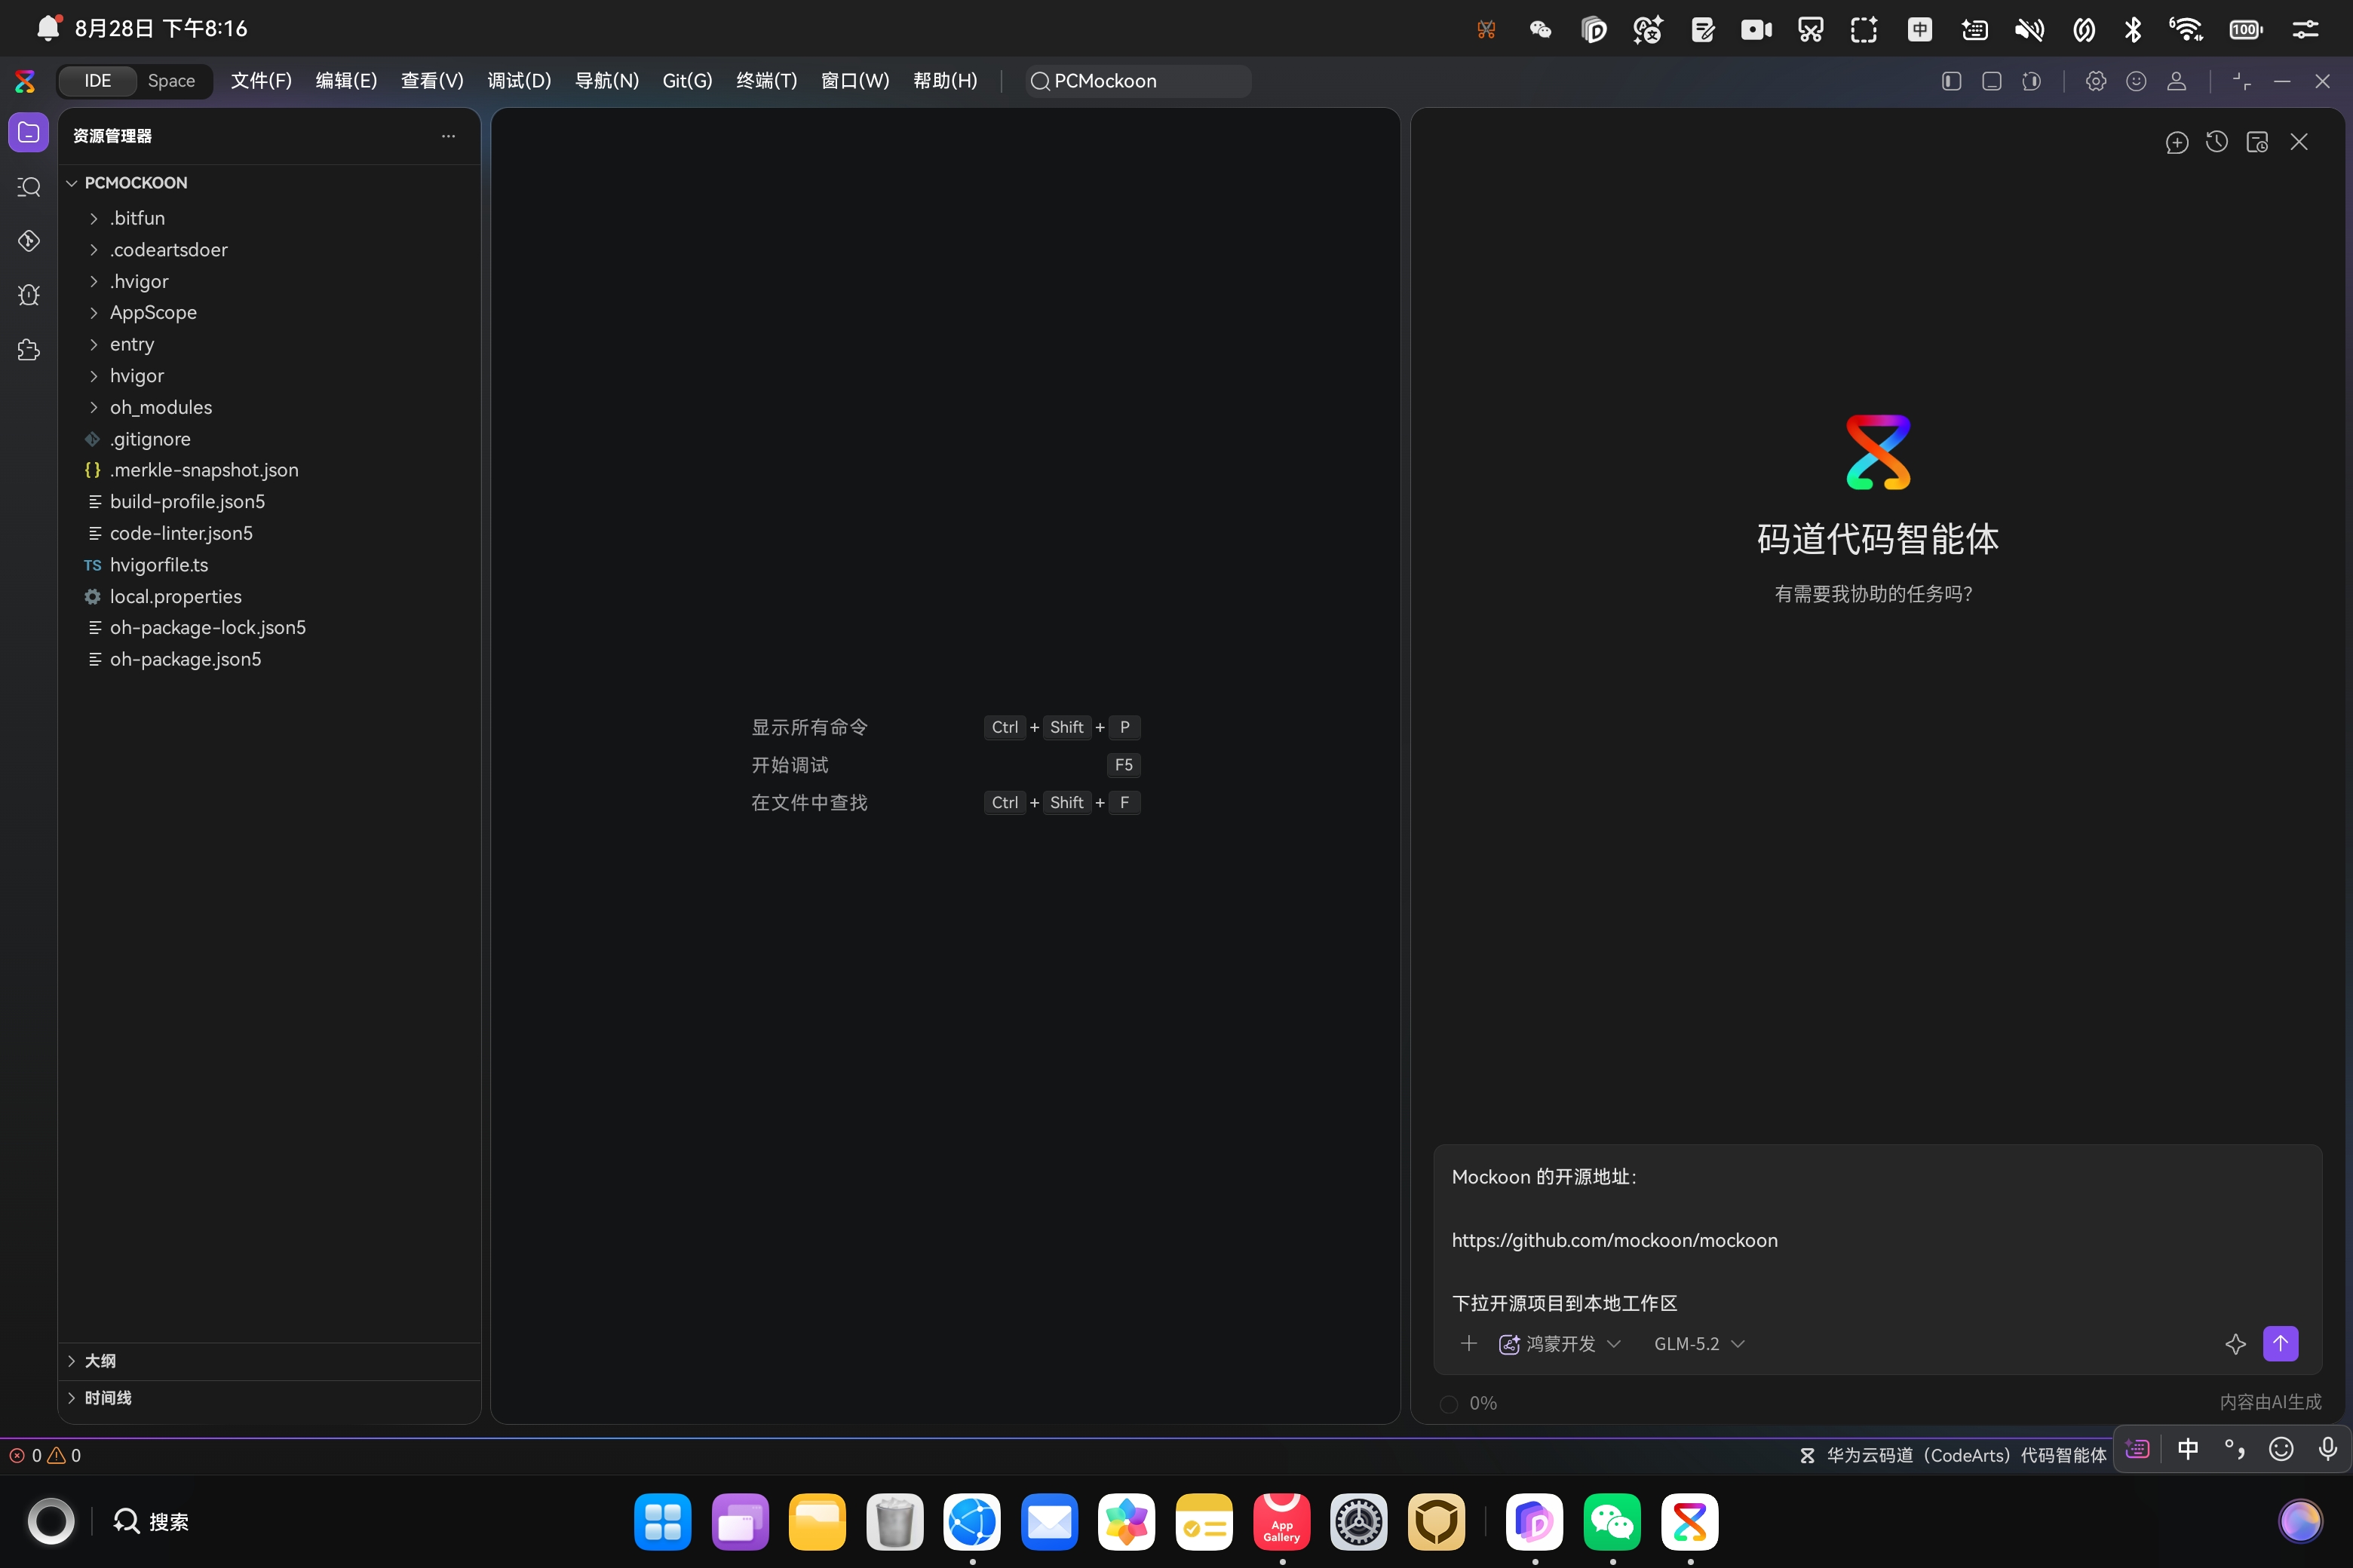Open the 窗口(W) menu
2353x1568 pixels.
(x=854, y=81)
